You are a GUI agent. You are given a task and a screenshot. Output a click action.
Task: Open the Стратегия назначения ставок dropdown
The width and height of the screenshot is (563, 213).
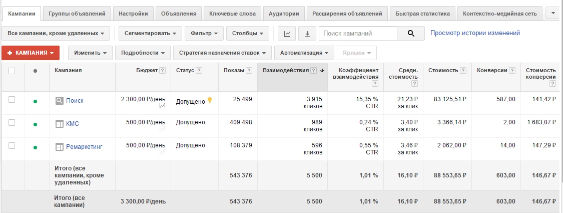[x=222, y=53]
